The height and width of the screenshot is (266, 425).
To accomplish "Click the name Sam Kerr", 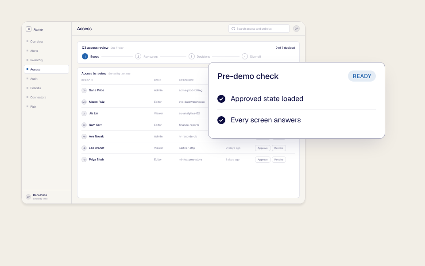I will [96, 125].
